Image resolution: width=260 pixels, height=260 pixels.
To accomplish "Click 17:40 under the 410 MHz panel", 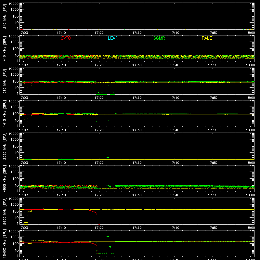I will click(175, 65).
